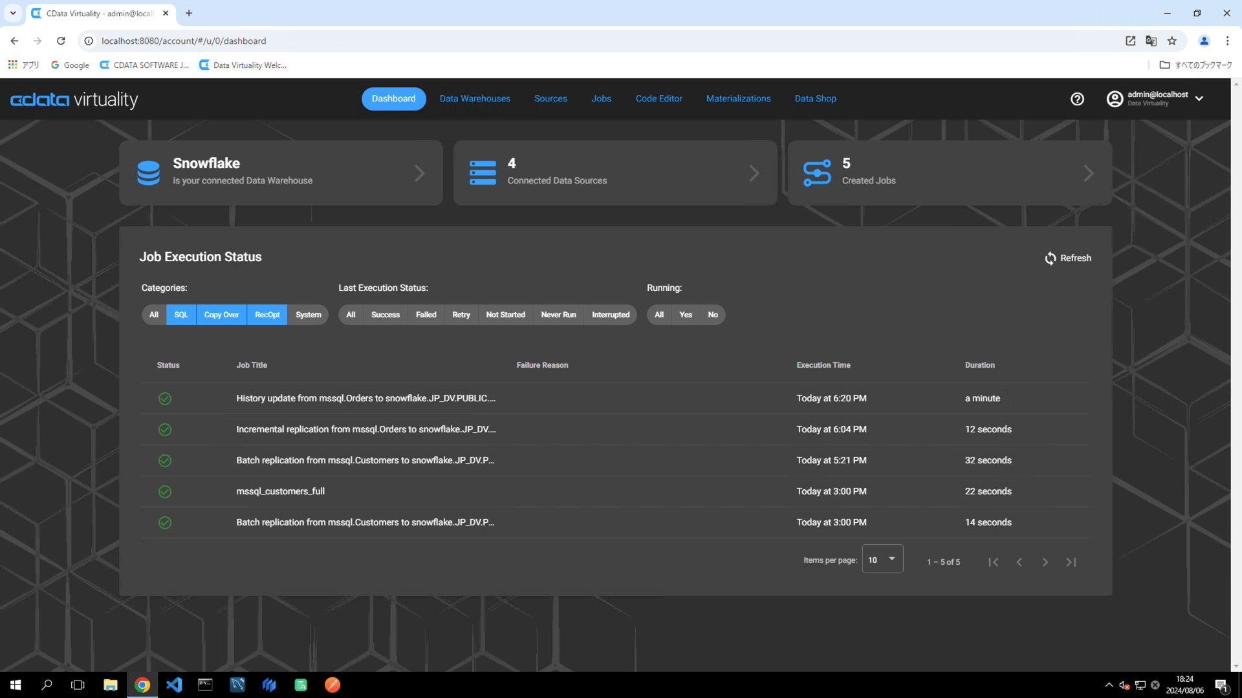The image size is (1242, 698).
Task: Open the Snowflake card chevron arrow
Action: tap(419, 173)
